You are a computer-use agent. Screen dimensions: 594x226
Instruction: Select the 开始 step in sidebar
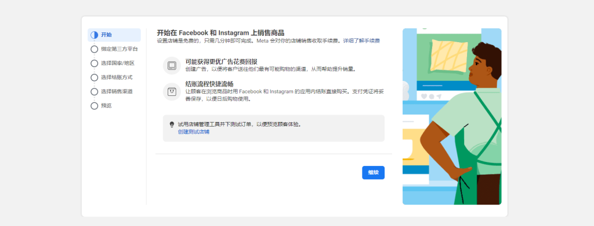point(114,35)
